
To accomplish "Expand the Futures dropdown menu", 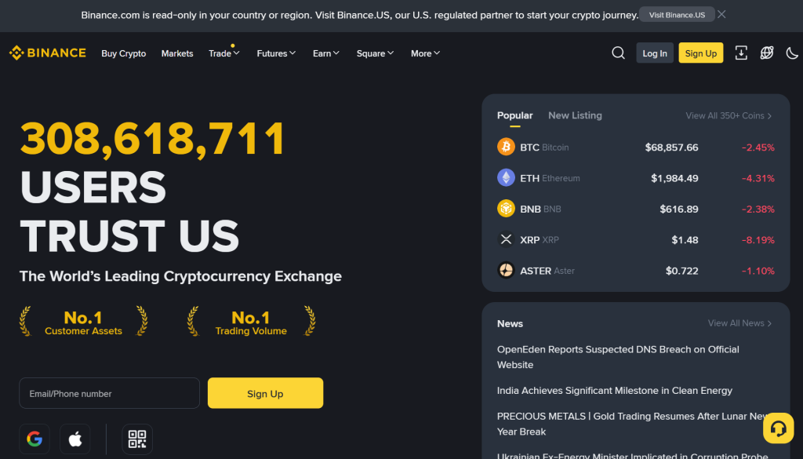I will (276, 53).
